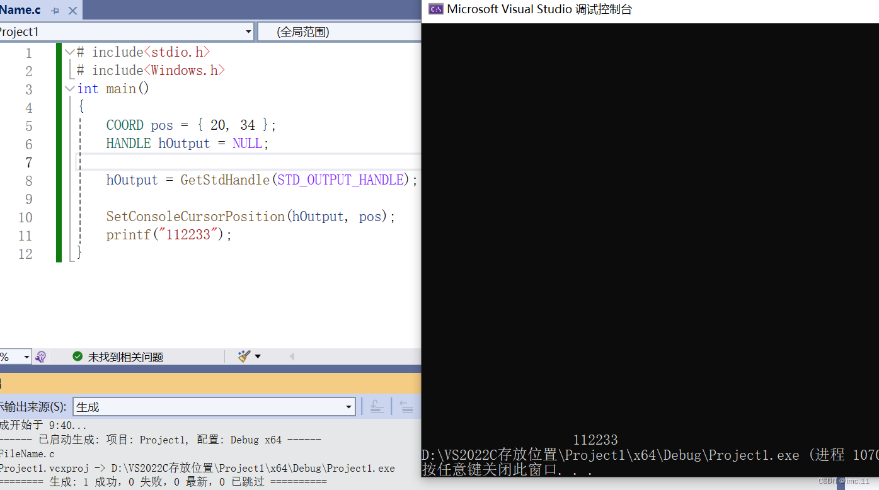The image size is (879, 490).
Task: Click the HANDLE hOutput = NULL line
Action: click(x=188, y=144)
